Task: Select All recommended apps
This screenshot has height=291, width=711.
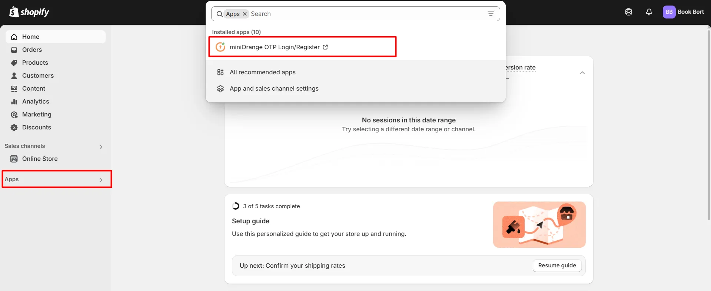Action: point(355,72)
